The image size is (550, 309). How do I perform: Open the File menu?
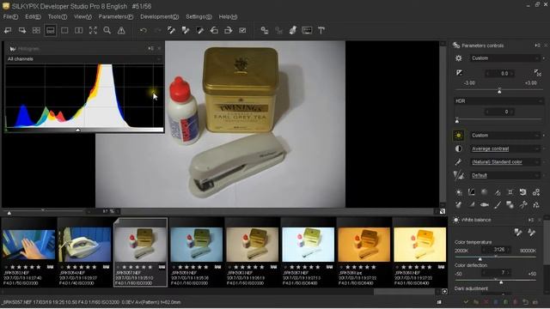tap(10, 16)
